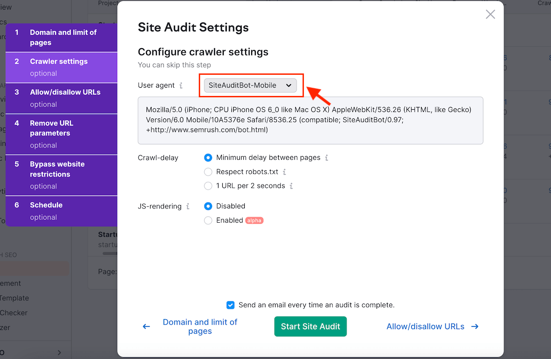Click info icon beside Respect robots.txt
This screenshot has width=551, height=359.
point(284,172)
